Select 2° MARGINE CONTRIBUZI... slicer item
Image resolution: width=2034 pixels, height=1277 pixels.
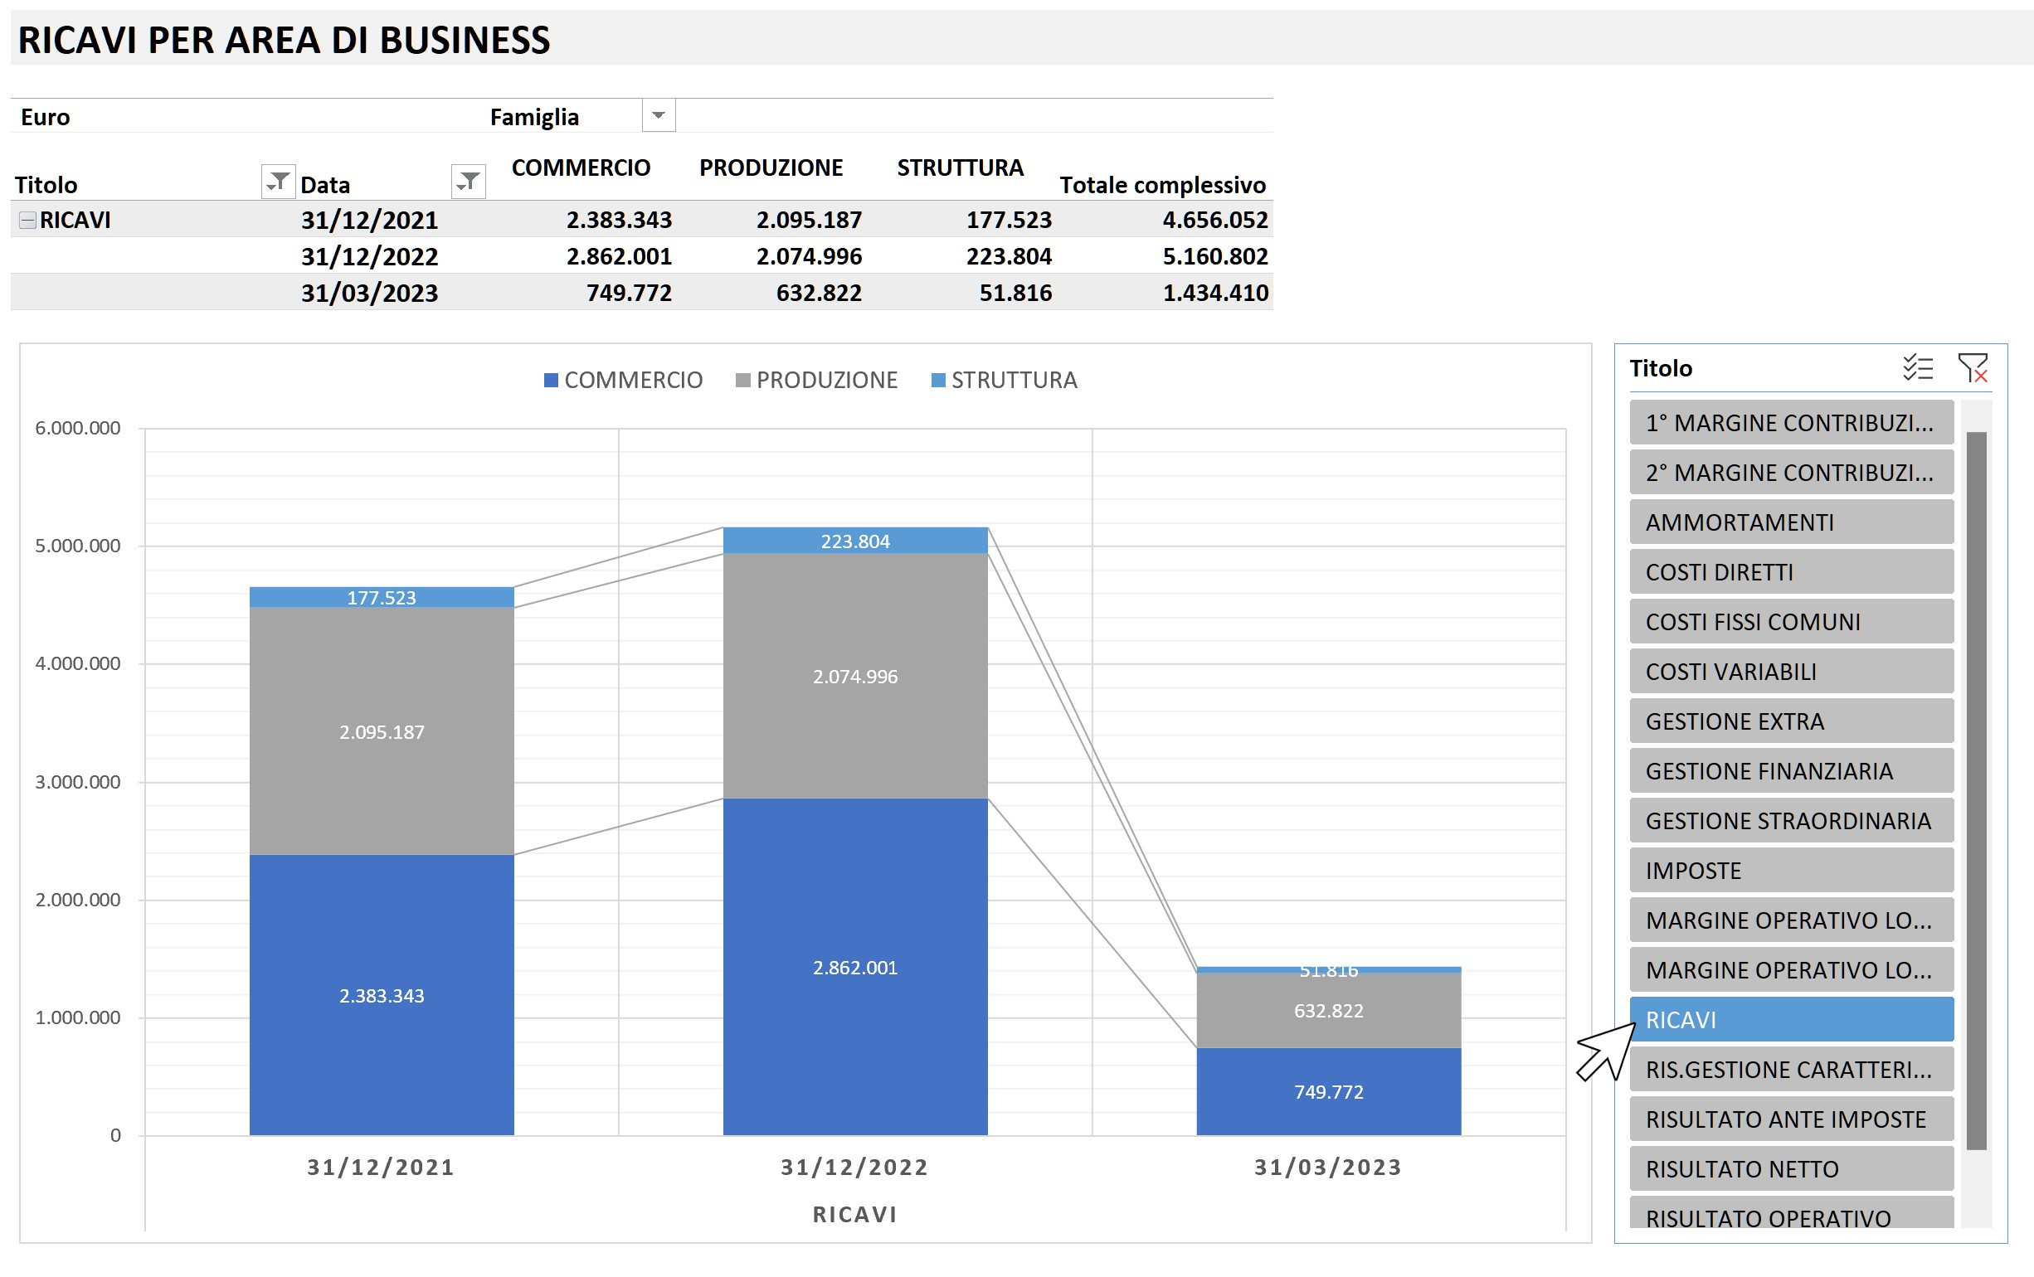(x=1791, y=472)
